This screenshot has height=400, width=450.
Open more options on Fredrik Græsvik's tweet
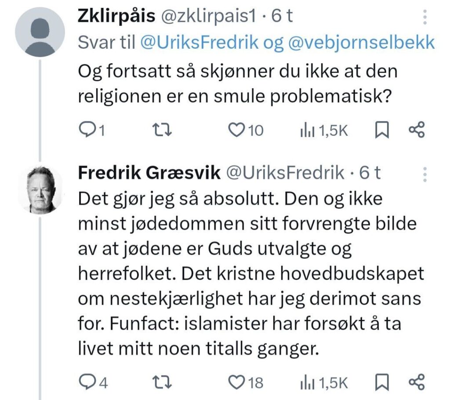pyautogui.click(x=425, y=175)
